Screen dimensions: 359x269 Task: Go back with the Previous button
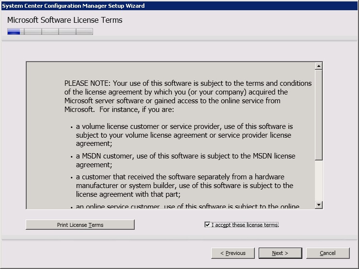pyautogui.click(x=233, y=253)
